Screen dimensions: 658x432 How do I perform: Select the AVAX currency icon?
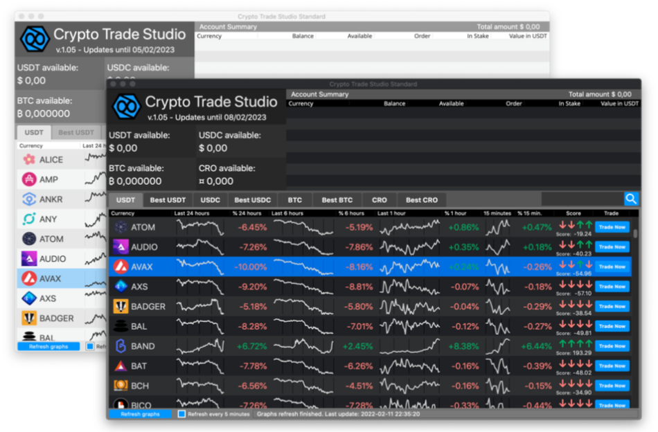pos(119,267)
